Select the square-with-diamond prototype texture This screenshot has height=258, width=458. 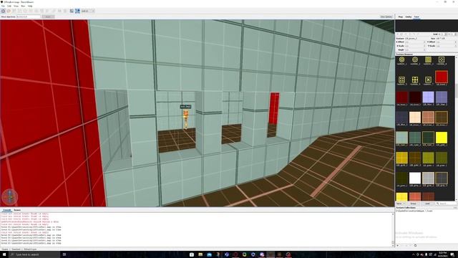click(442, 59)
